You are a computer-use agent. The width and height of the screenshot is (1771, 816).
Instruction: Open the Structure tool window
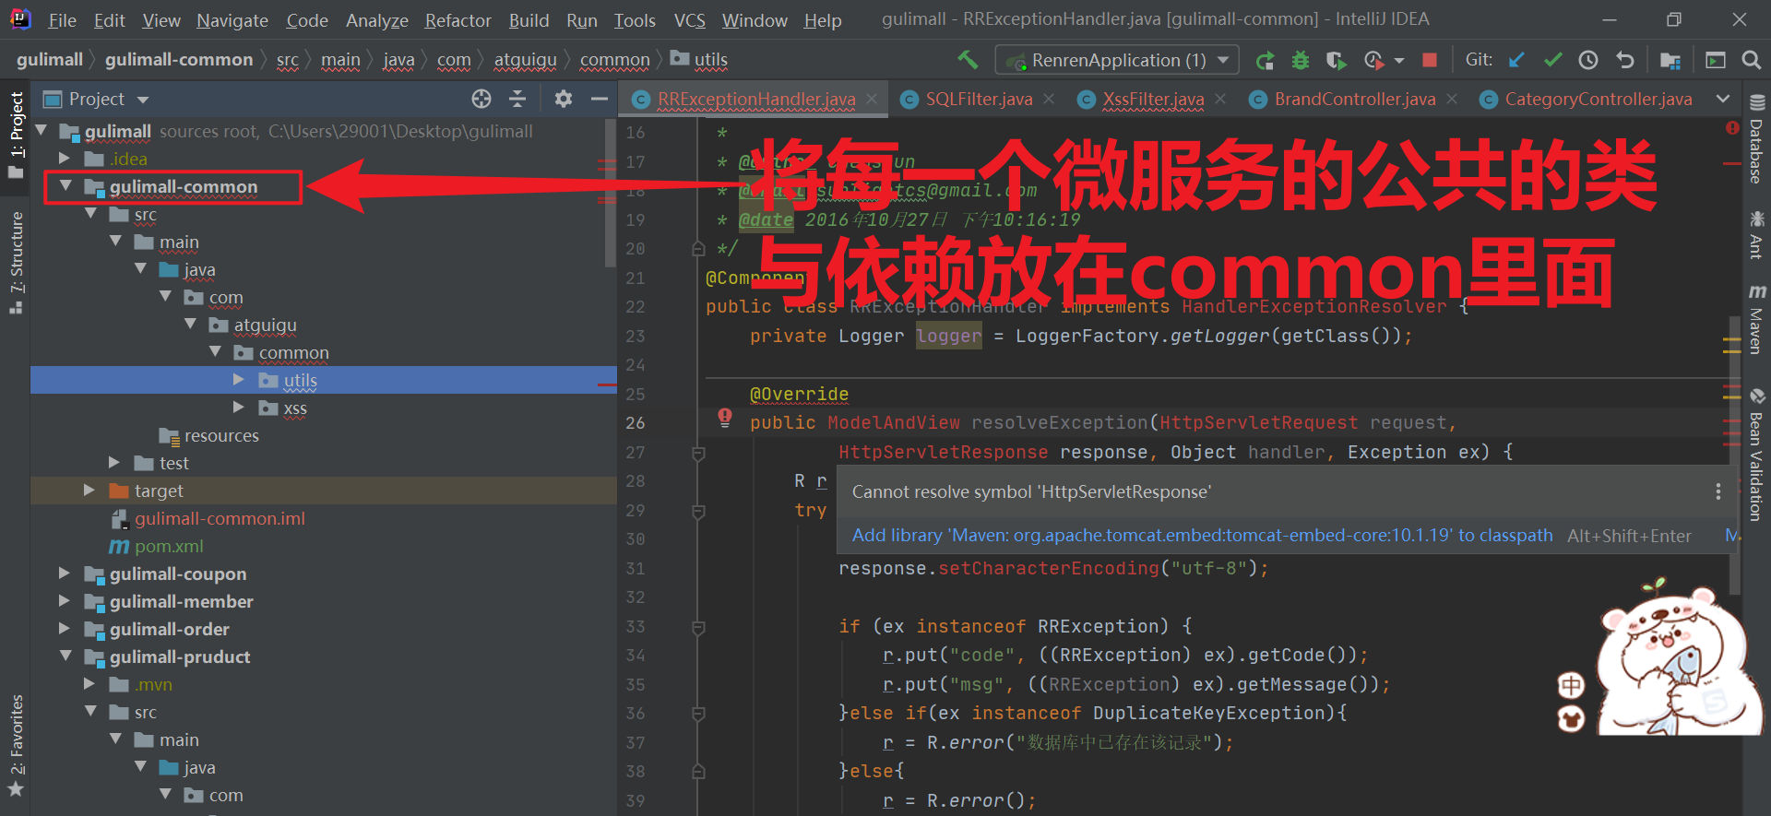tap(16, 263)
